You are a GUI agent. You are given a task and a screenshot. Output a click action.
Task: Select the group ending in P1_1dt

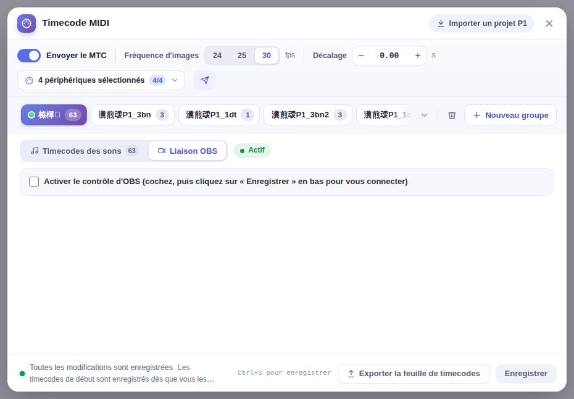tap(219, 115)
